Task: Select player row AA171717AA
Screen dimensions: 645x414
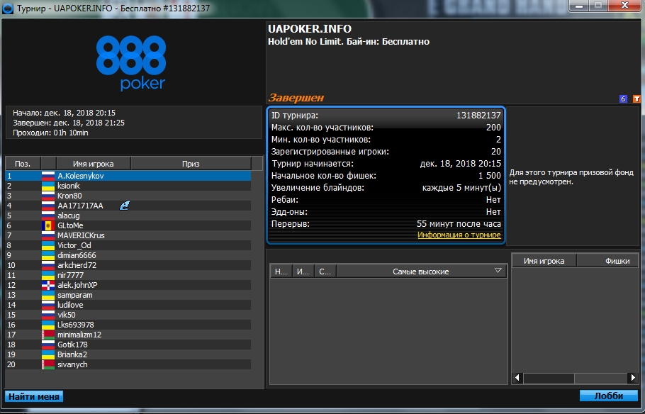Action: (x=128, y=206)
